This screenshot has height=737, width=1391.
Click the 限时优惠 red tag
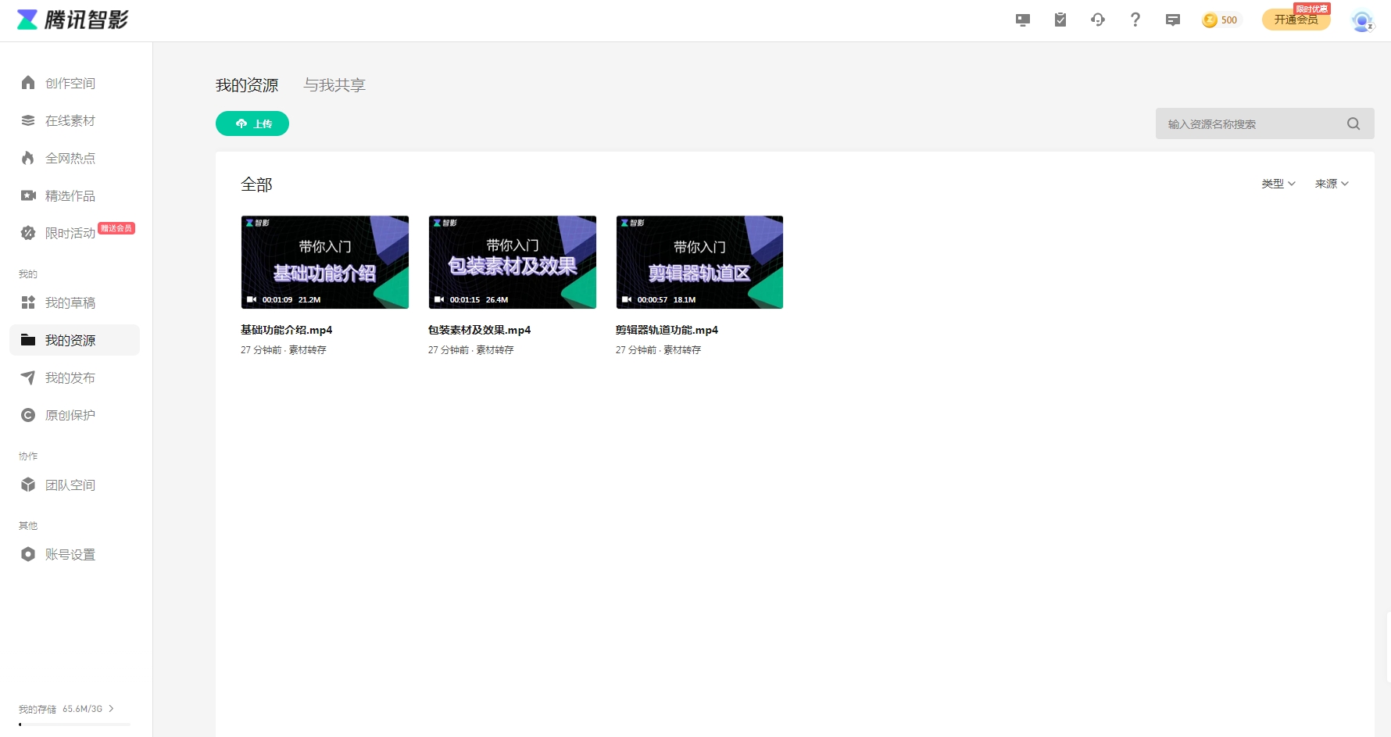[x=1311, y=9]
